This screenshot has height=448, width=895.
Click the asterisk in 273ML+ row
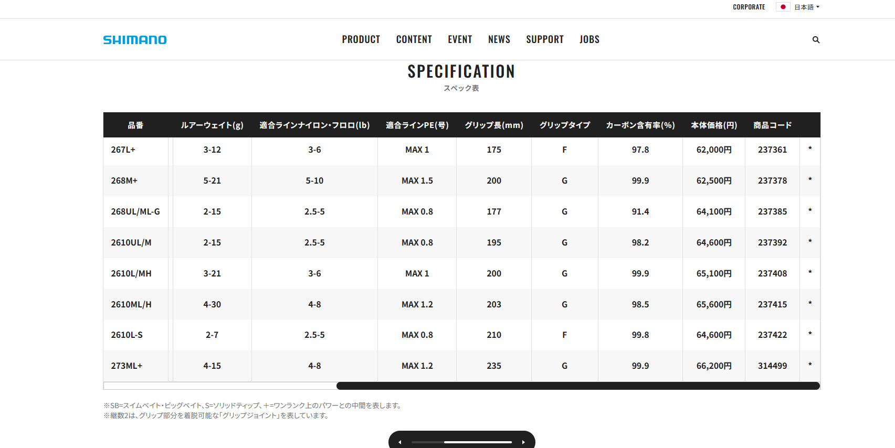810,366
